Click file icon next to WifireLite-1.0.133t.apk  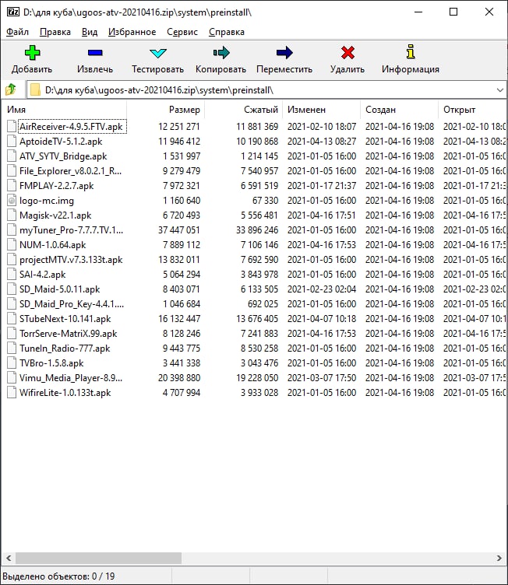[x=12, y=393]
